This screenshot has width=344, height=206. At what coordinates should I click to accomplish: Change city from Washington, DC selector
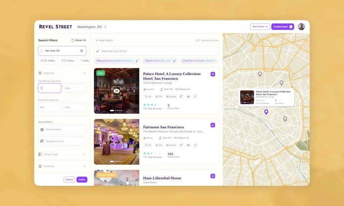click(92, 27)
